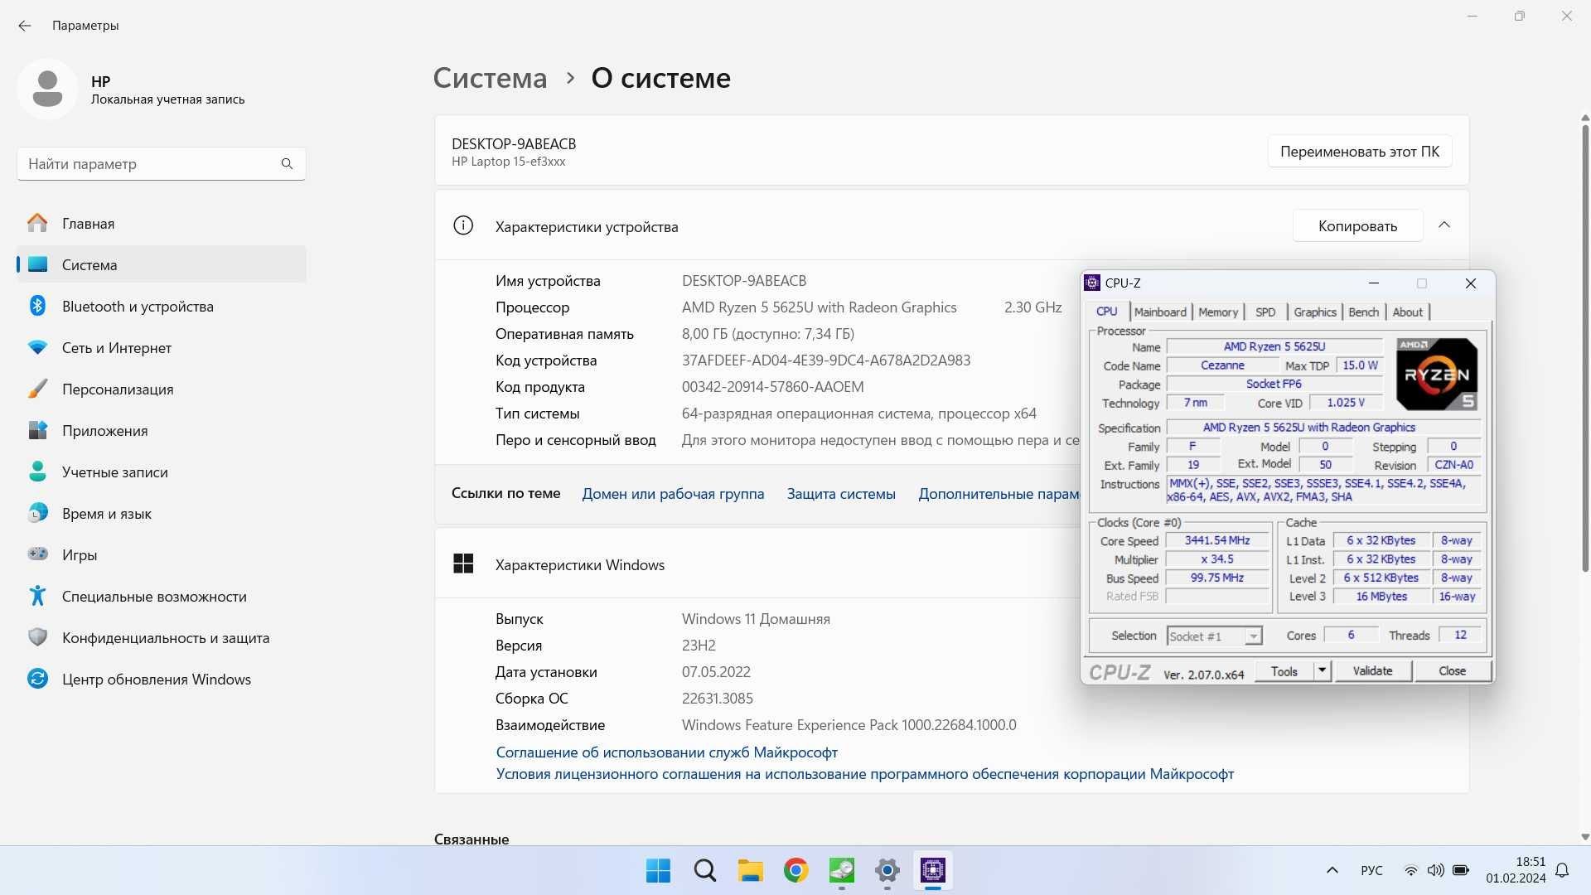This screenshot has width=1591, height=895.
Task: Click the CPU-Z taskbar icon
Action: pyautogui.click(x=933, y=870)
